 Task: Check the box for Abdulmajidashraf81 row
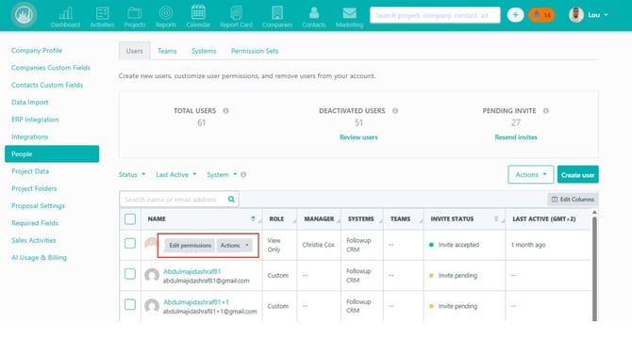130,274
